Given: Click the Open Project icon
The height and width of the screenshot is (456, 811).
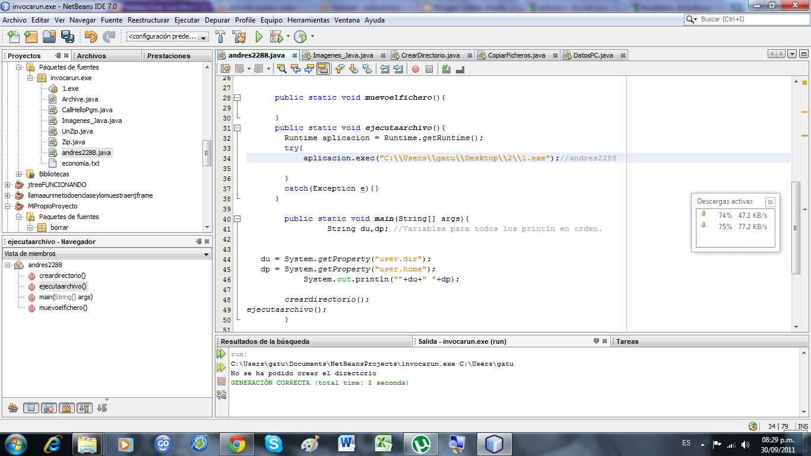Looking at the screenshot, I should coord(49,37).
